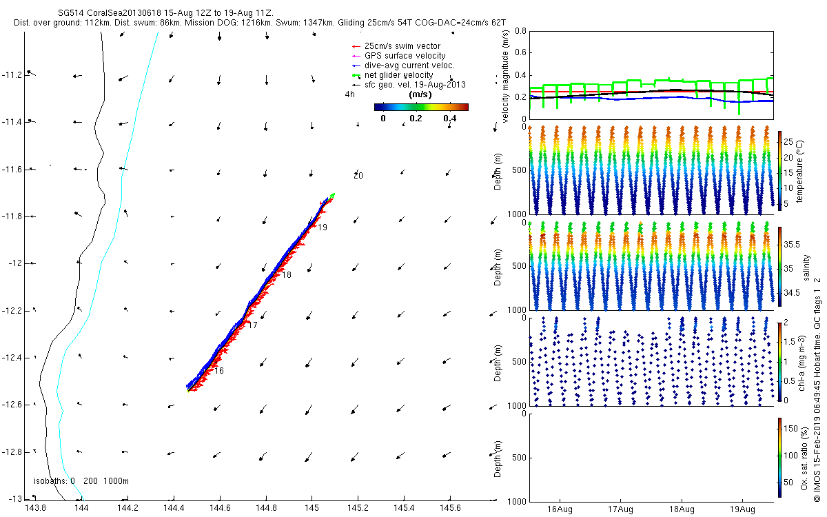
Task: Click the glider track day marker 19
Action: 323,227
